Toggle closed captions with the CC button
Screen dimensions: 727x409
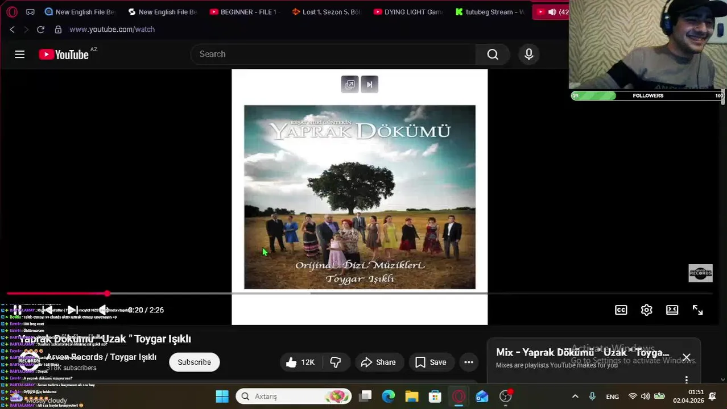[621, 310]
